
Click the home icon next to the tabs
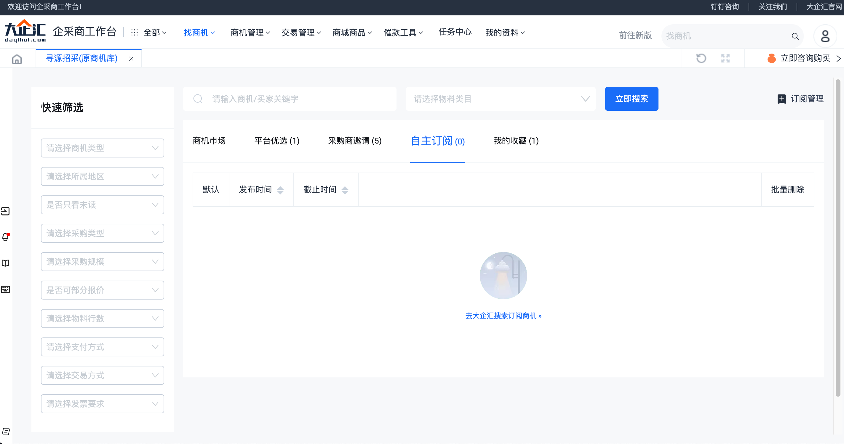click(16, 59)
